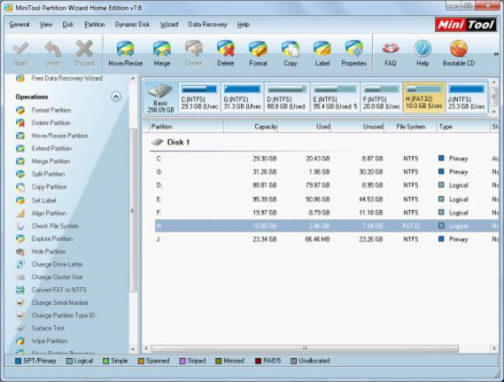Open the Data Recovery menu

tap(207, 25)
